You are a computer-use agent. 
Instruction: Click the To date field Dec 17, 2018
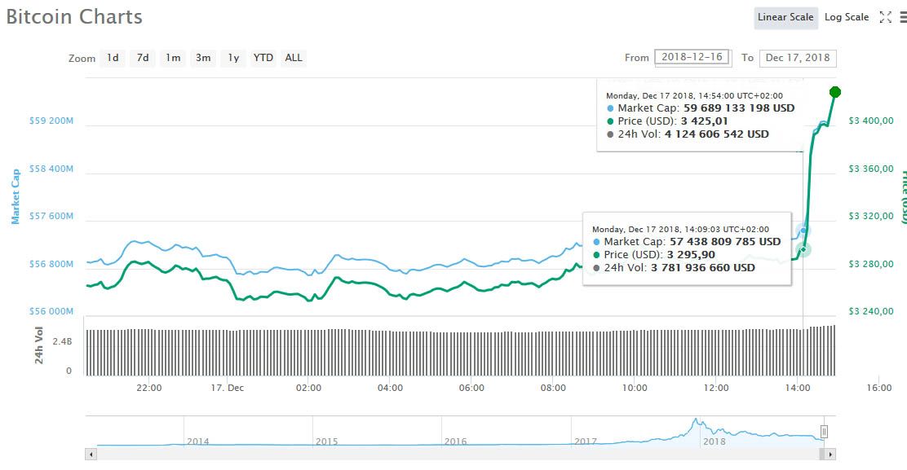pyautogui.click(x=798, y=58)
